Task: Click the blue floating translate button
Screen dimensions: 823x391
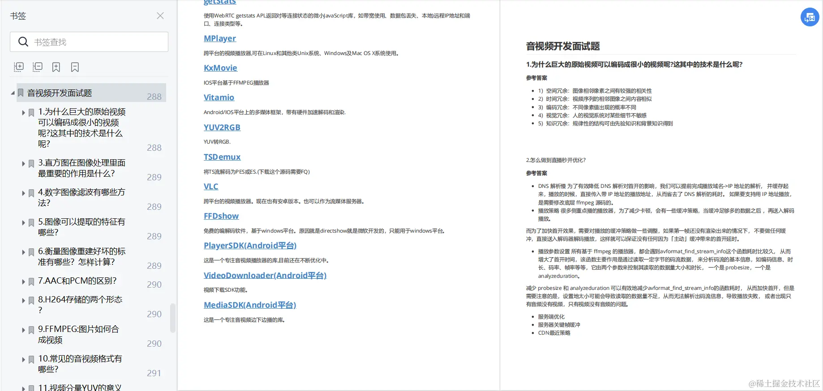Action: (810, 17)
